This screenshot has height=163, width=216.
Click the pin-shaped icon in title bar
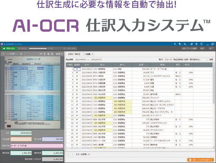(x=191, y=44)
